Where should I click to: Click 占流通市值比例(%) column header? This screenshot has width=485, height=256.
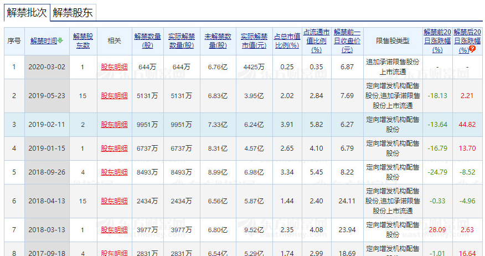[x=317, y=41]
